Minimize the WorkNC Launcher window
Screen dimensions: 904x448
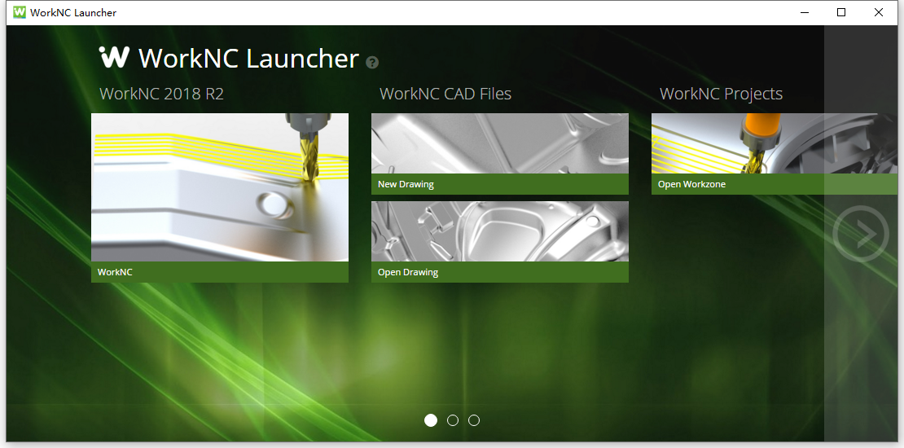(805, 12)
